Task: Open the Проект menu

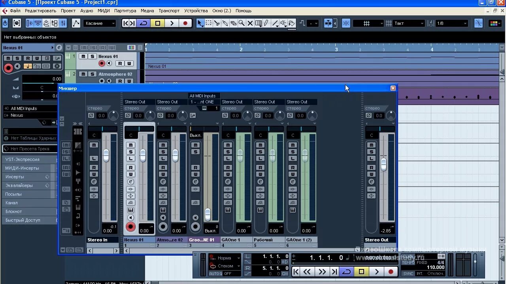Action: pos(68,11)
